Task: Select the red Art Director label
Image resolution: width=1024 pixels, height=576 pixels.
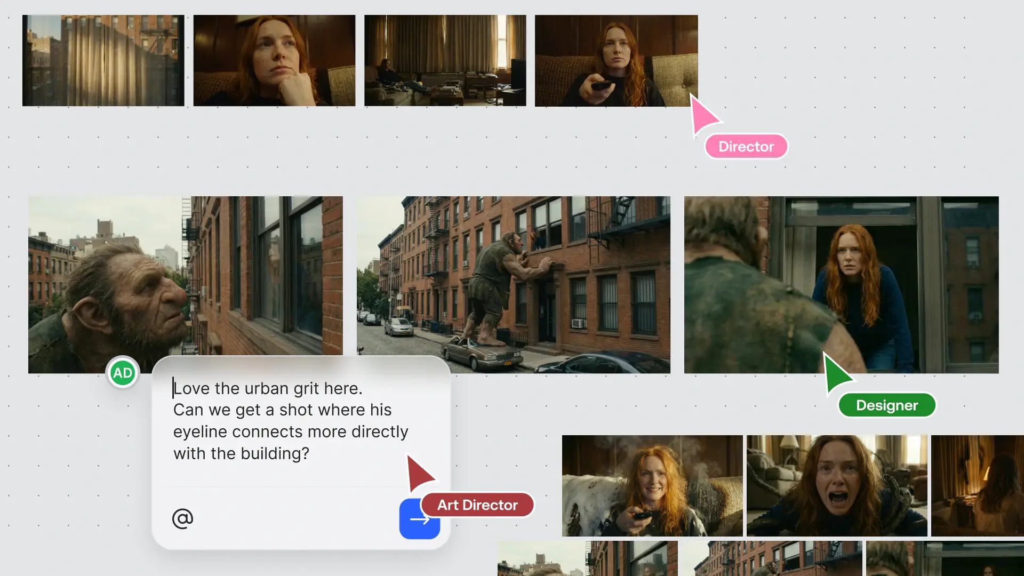Action: 477,505
